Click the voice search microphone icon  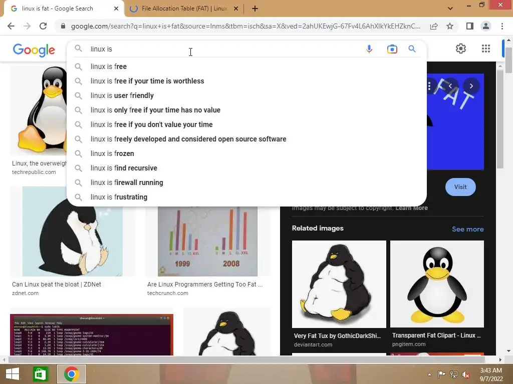tap(369, 49)
